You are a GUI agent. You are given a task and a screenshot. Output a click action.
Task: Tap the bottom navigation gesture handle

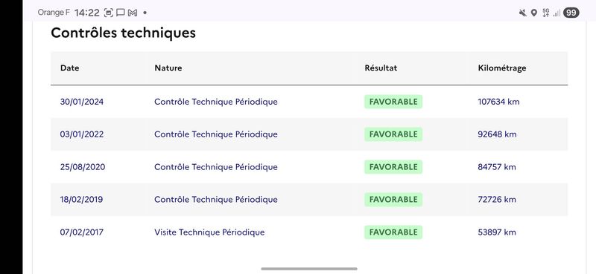point(309,269)
